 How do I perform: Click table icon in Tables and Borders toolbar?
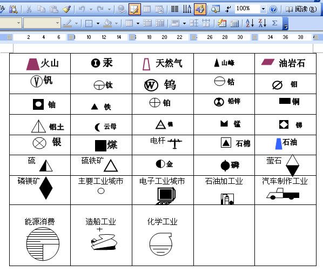[129, 23]
